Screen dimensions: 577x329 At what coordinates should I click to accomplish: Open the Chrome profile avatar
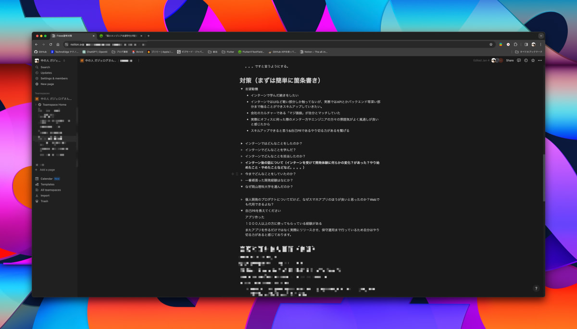(533, 44)
